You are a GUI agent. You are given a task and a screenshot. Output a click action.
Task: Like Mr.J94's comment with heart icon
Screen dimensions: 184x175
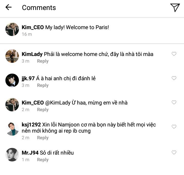coord(174,153)
